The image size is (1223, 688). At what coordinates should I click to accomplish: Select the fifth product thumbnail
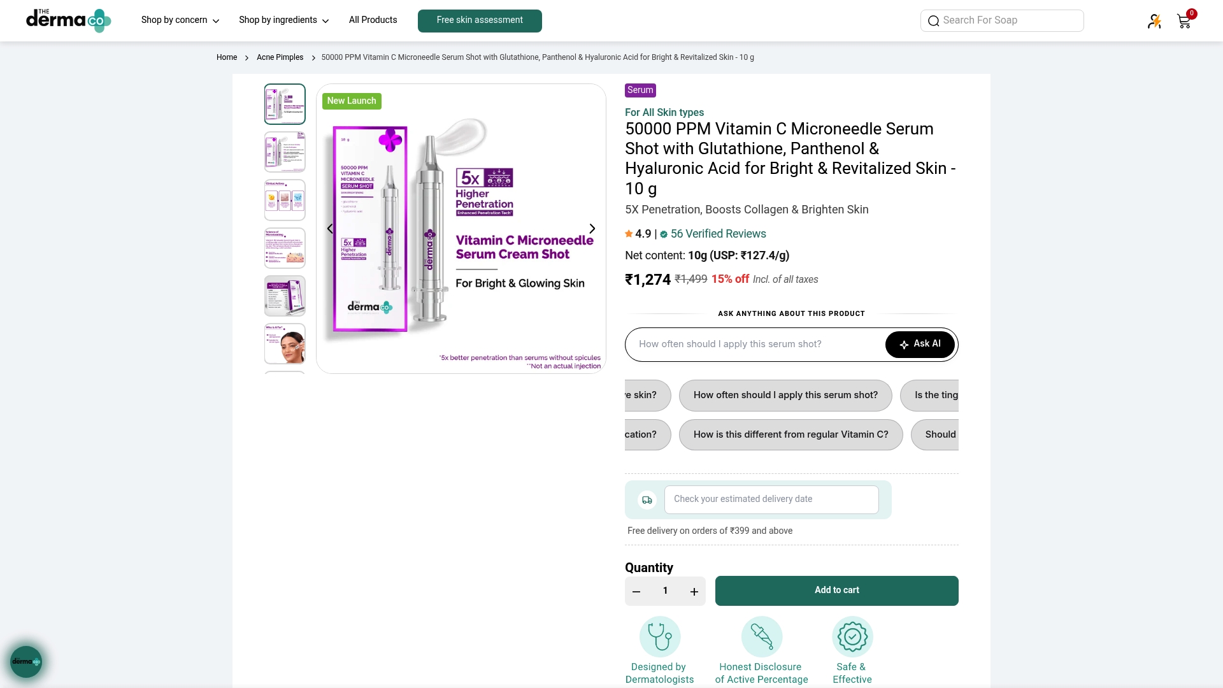[285, 296]
